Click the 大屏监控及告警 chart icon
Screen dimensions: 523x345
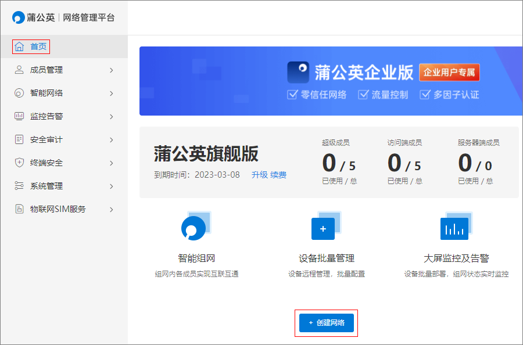tap(456, 226)
